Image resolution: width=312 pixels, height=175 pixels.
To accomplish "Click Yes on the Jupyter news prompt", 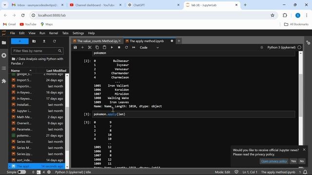I will tap(293, 161).
